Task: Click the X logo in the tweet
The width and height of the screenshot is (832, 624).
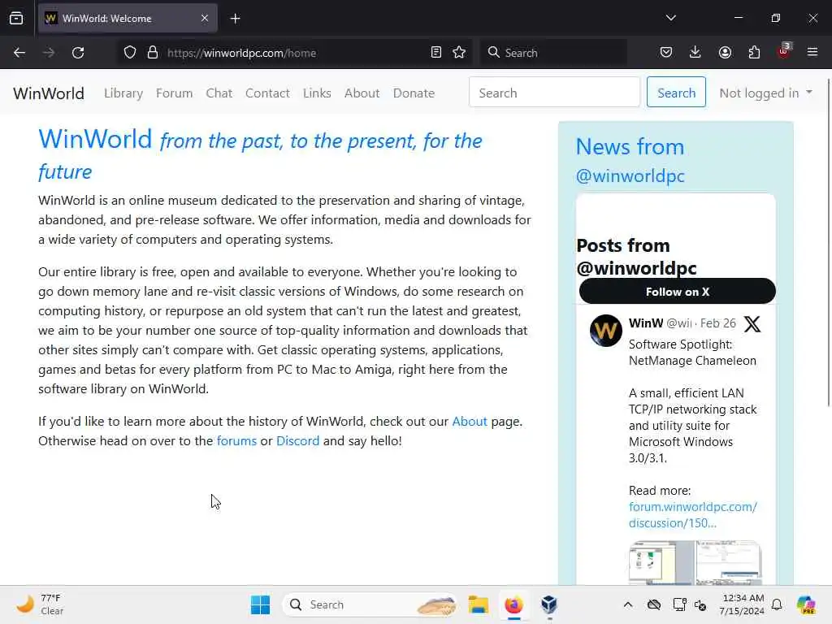Action: 752,323
